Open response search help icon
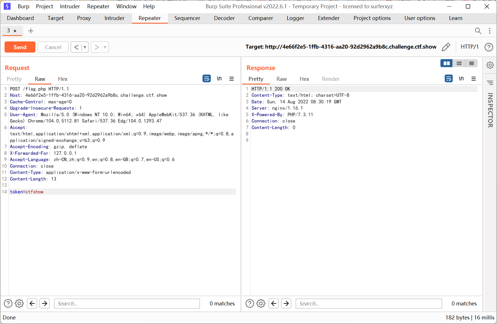Image resolution: width=497 pixels, height=324 pixels. 250,303
